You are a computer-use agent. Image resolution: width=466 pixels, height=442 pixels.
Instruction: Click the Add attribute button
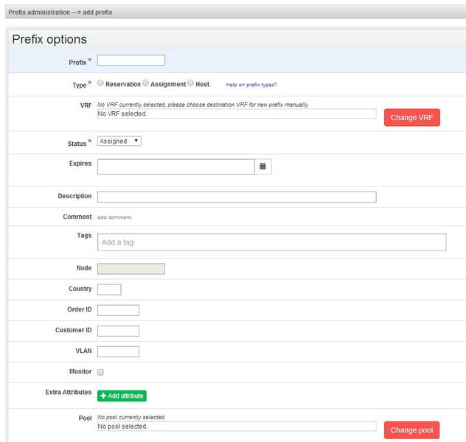pyautogui.click(x=122, y=396)
